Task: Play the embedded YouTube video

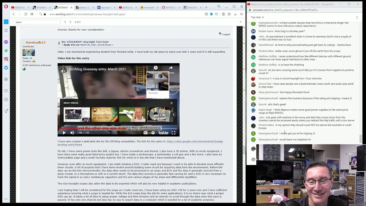Action: (64, 133)
